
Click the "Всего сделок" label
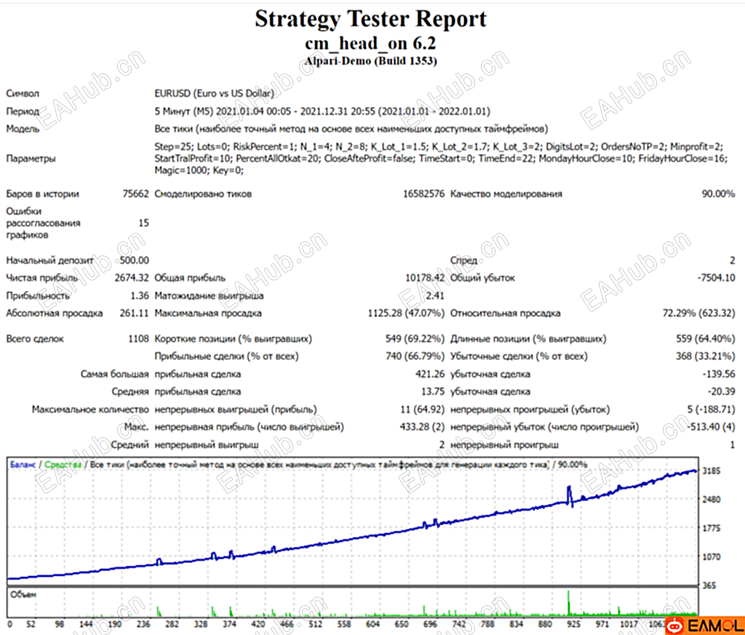point(35,339)
